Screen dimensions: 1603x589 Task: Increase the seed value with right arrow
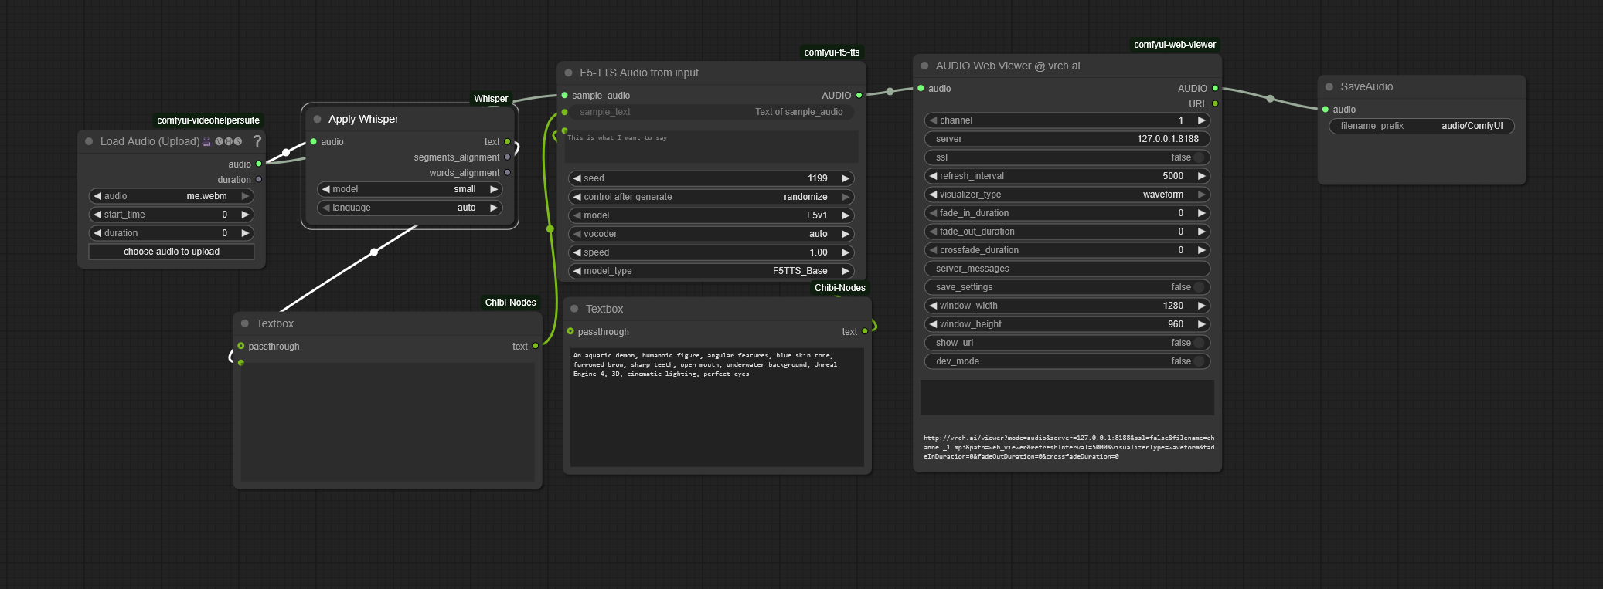pos(846,178)
